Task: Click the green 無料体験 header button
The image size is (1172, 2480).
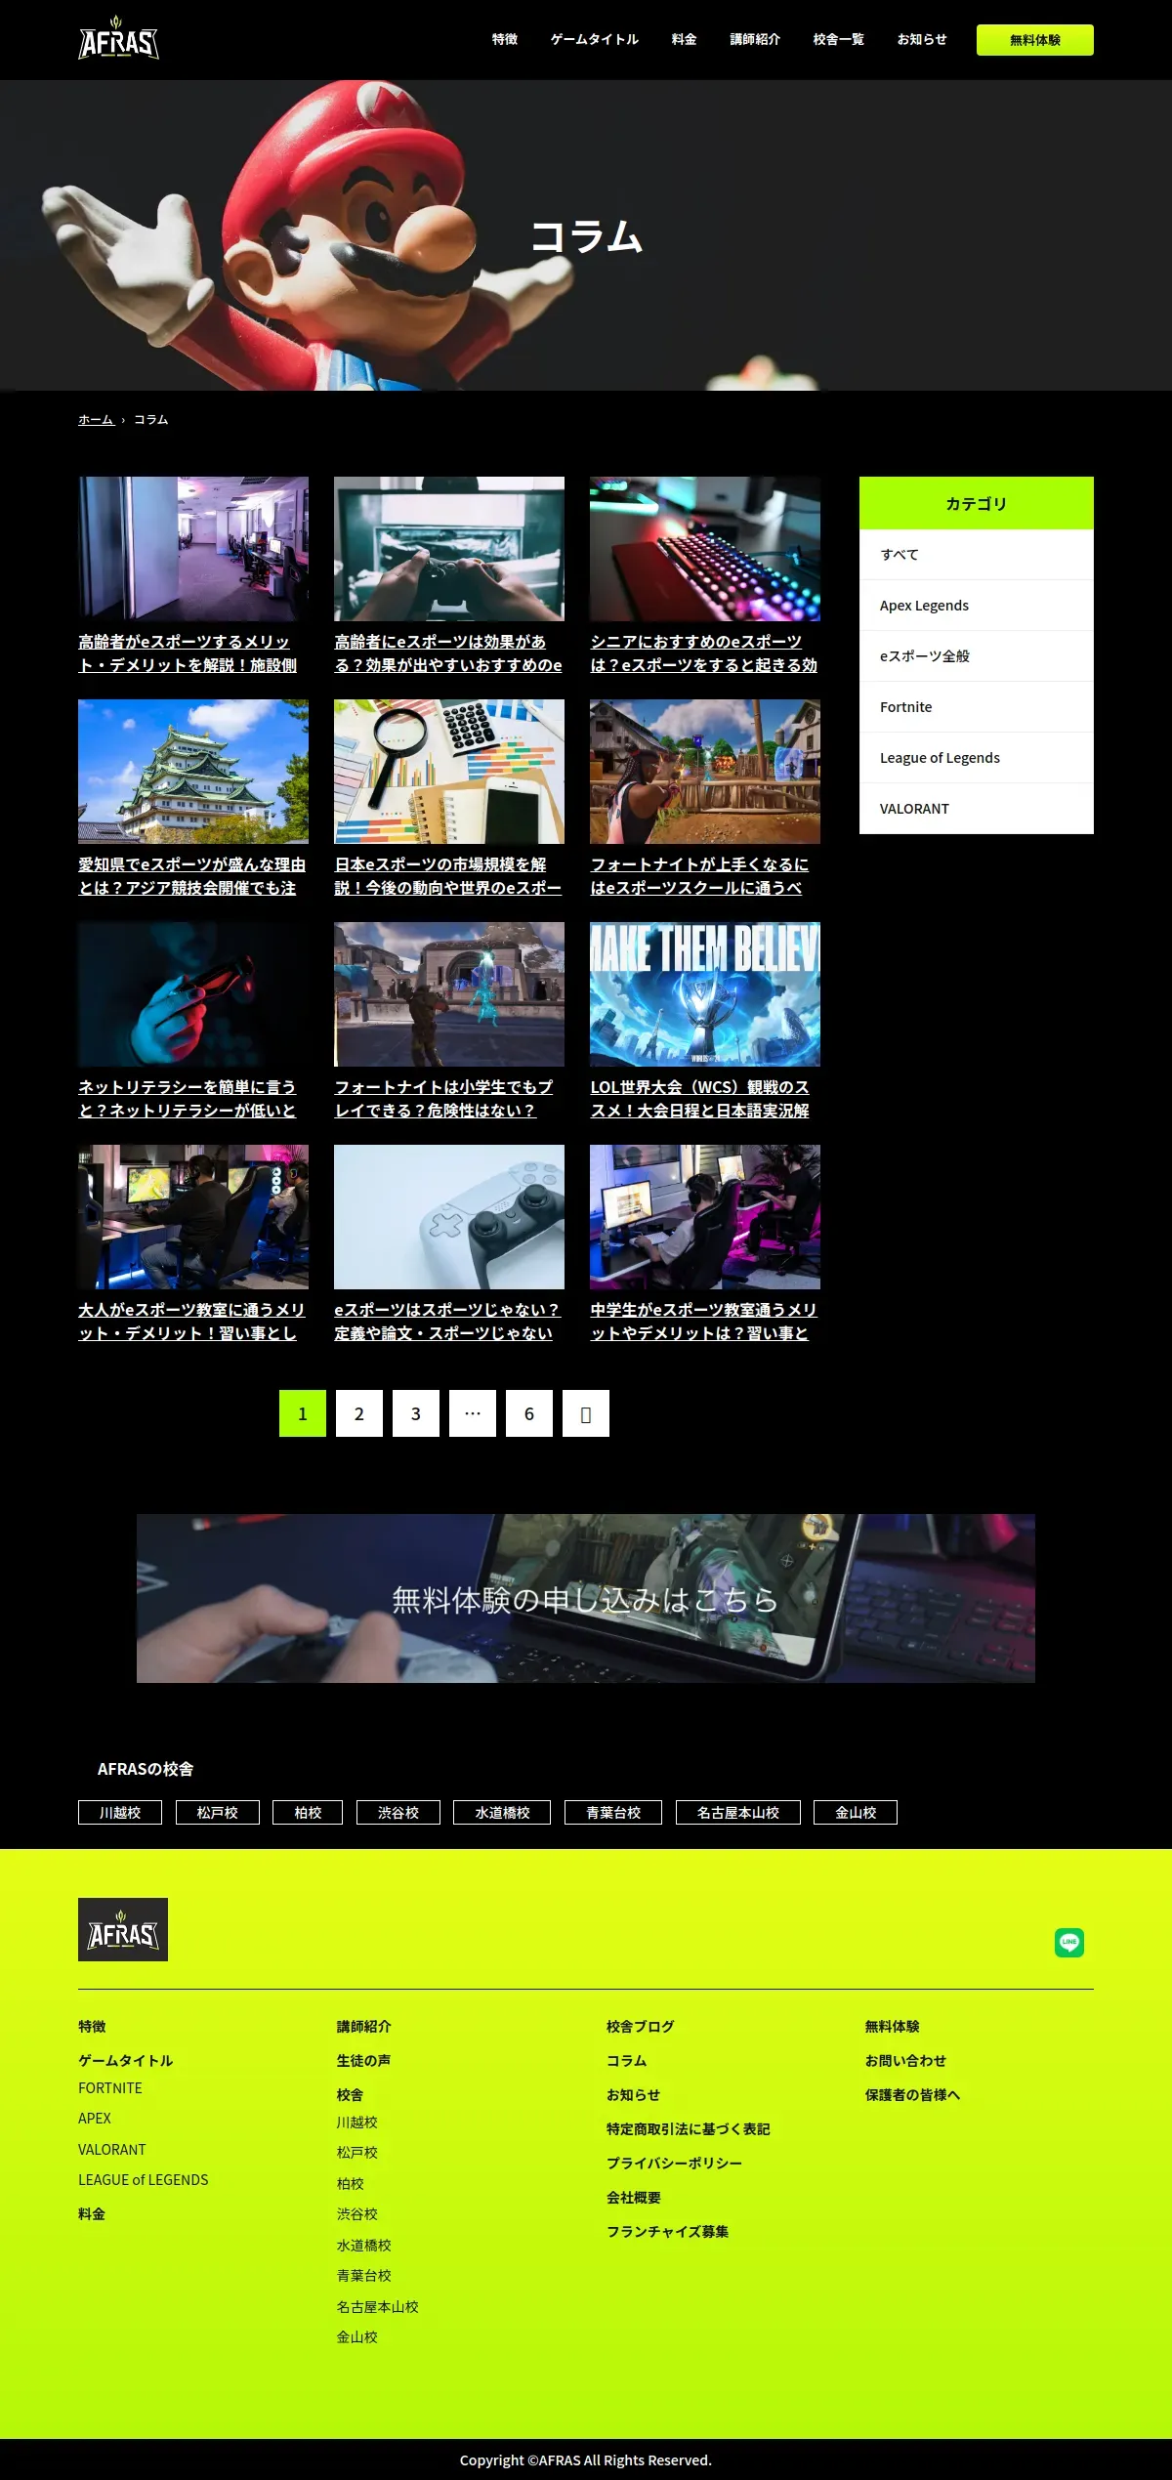Action: (x=1035, y=40)
